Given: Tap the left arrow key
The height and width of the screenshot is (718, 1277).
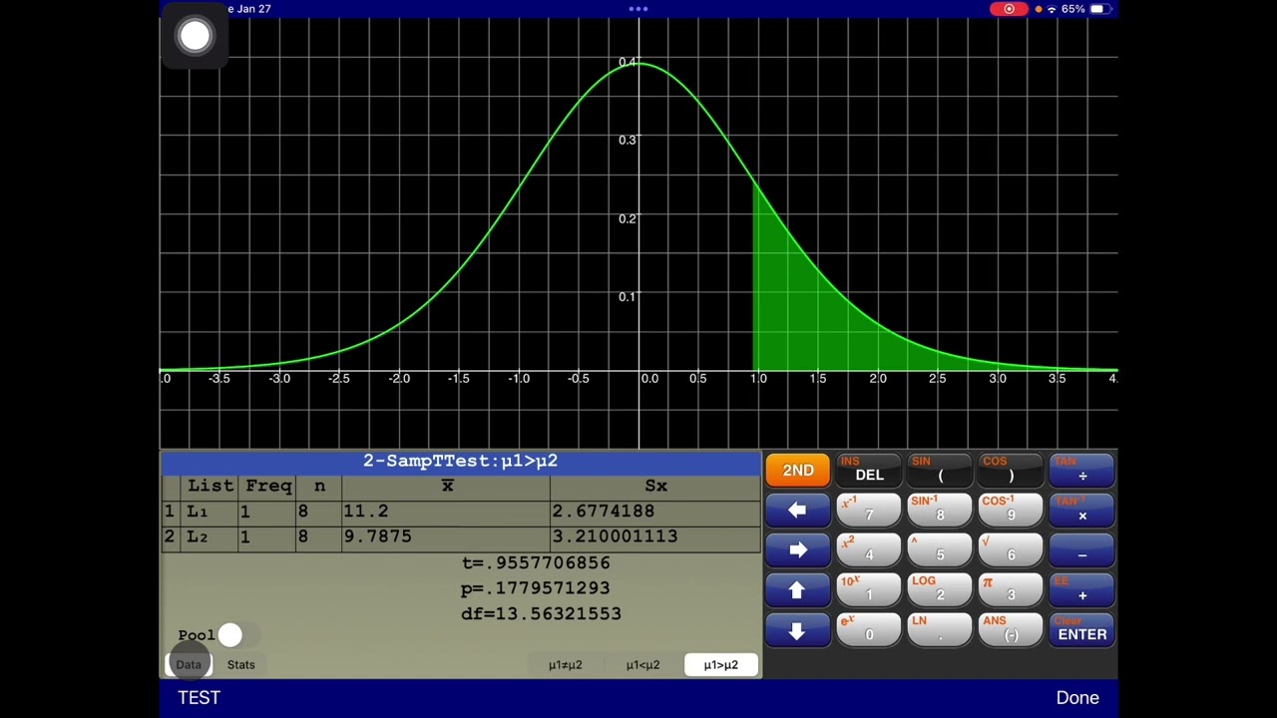Looking at the screenshot, I should [797, 511].
